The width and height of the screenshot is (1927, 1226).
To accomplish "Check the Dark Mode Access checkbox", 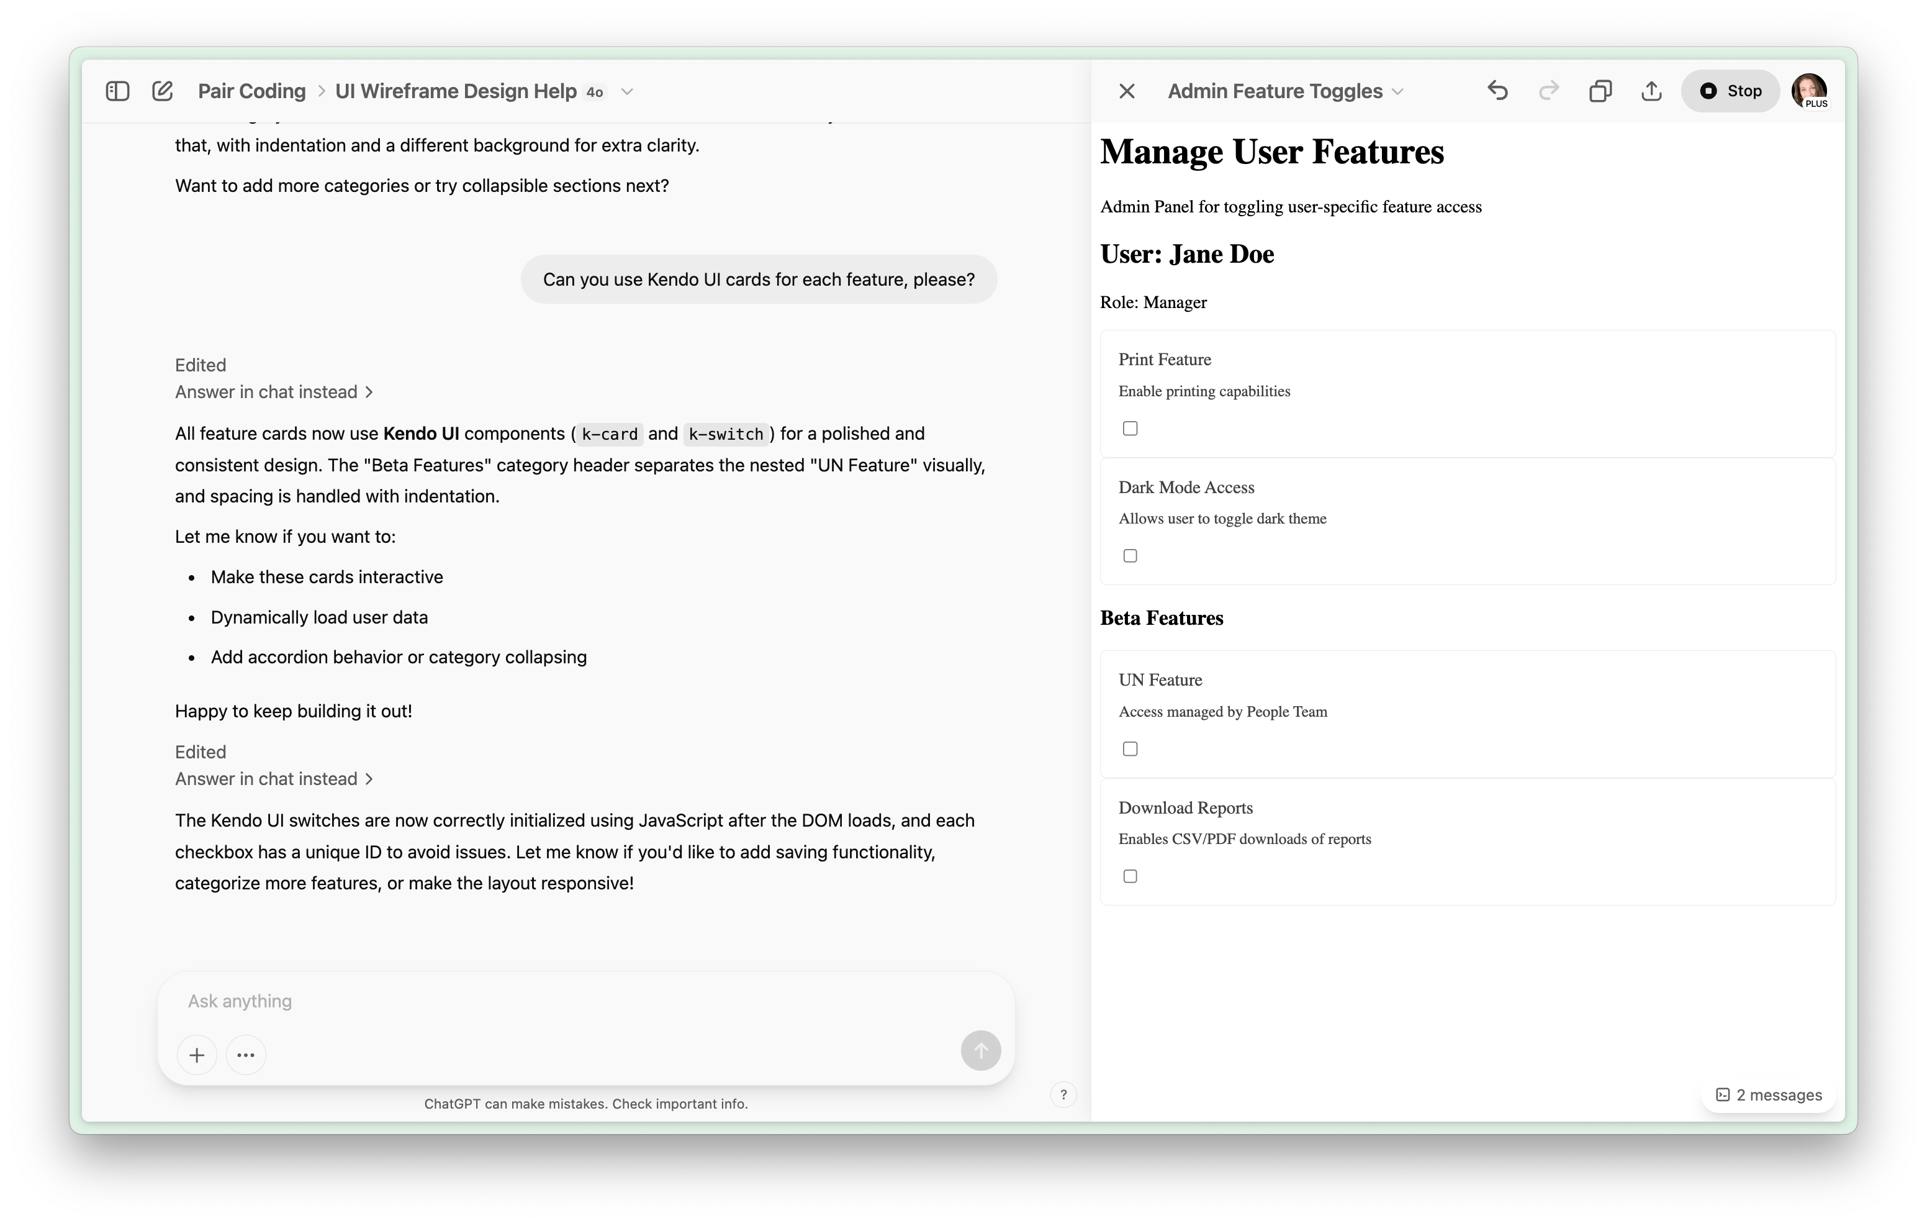I will click(x=1130, y=556).
